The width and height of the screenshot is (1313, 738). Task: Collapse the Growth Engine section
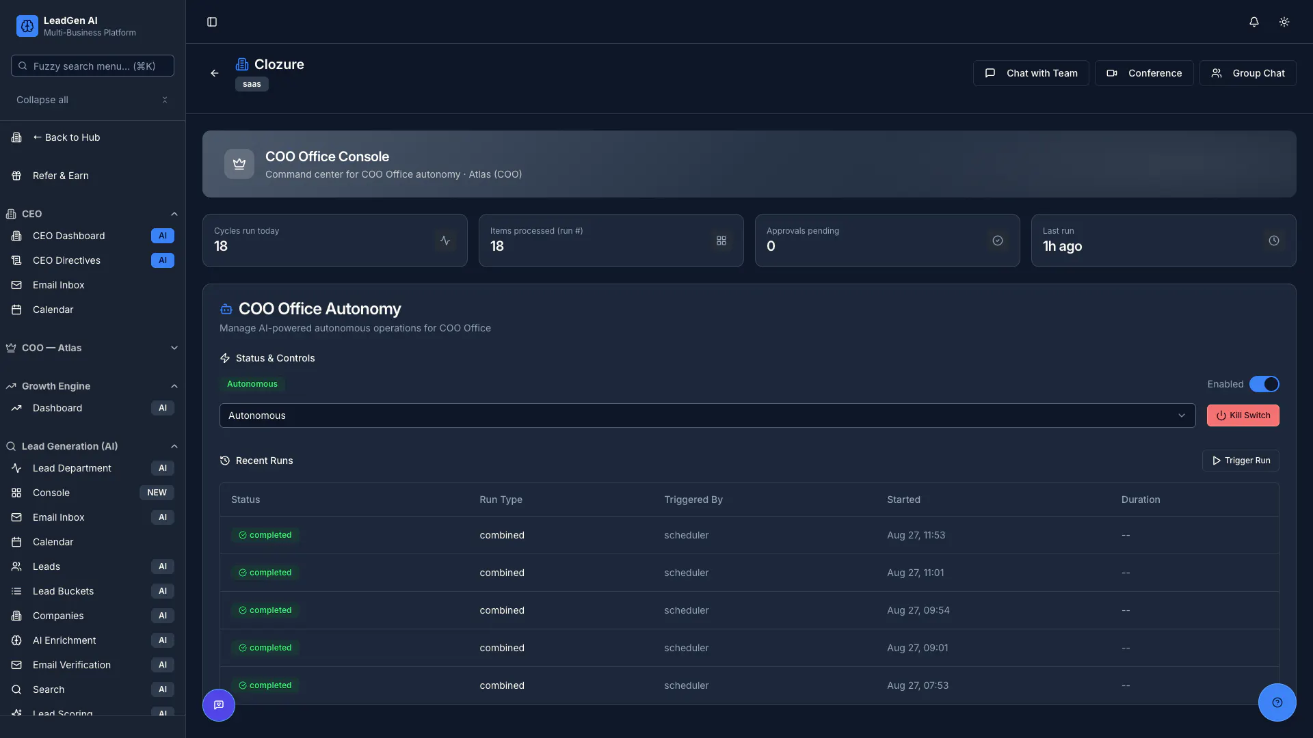pyautogui.click(x=92, y=386)
